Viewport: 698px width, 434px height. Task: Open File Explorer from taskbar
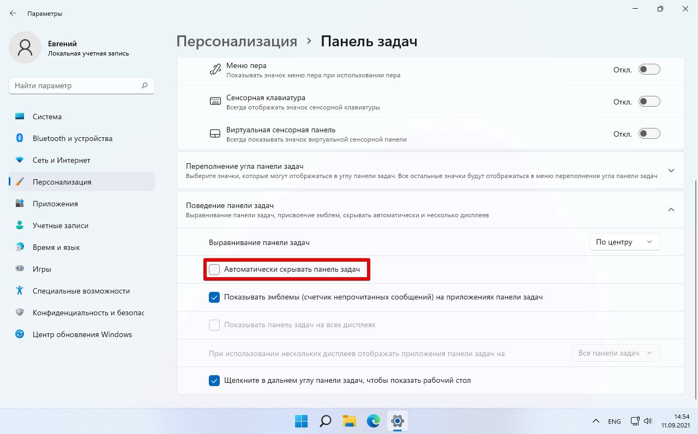350,421
